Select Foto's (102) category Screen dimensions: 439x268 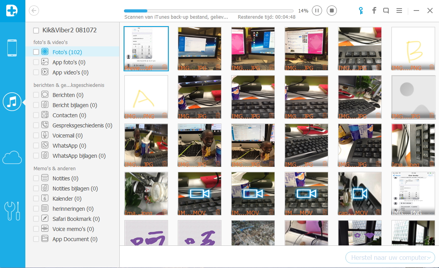tap(73, 52)
